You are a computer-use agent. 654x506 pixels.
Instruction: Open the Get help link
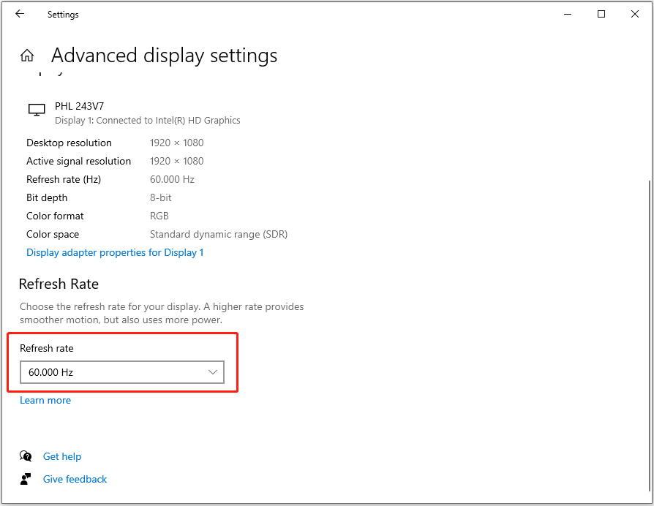[62, 456]
